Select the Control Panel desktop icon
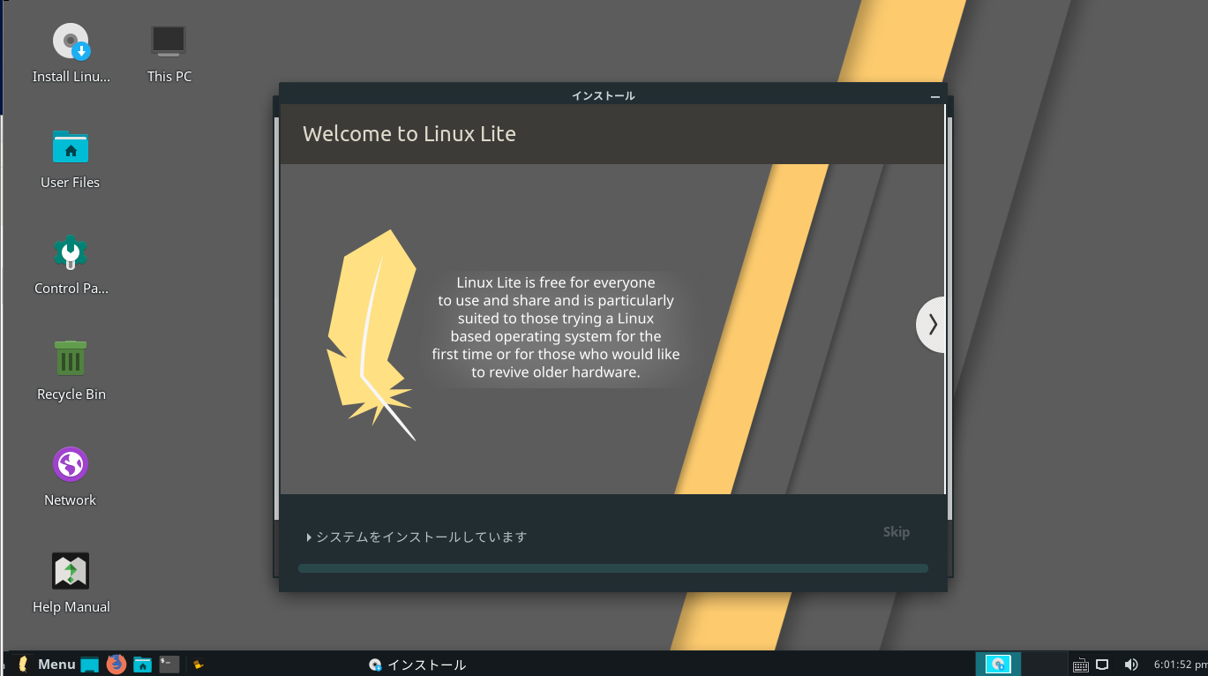Screen dimensions: 1208x676 (x=71, y=265)
